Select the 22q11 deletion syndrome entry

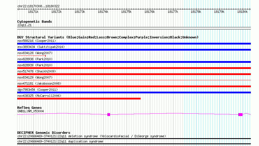(x=92, y=136)
